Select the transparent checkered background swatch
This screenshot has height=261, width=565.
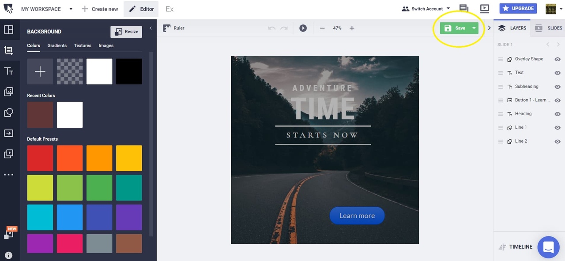click(x=70, y=71)
